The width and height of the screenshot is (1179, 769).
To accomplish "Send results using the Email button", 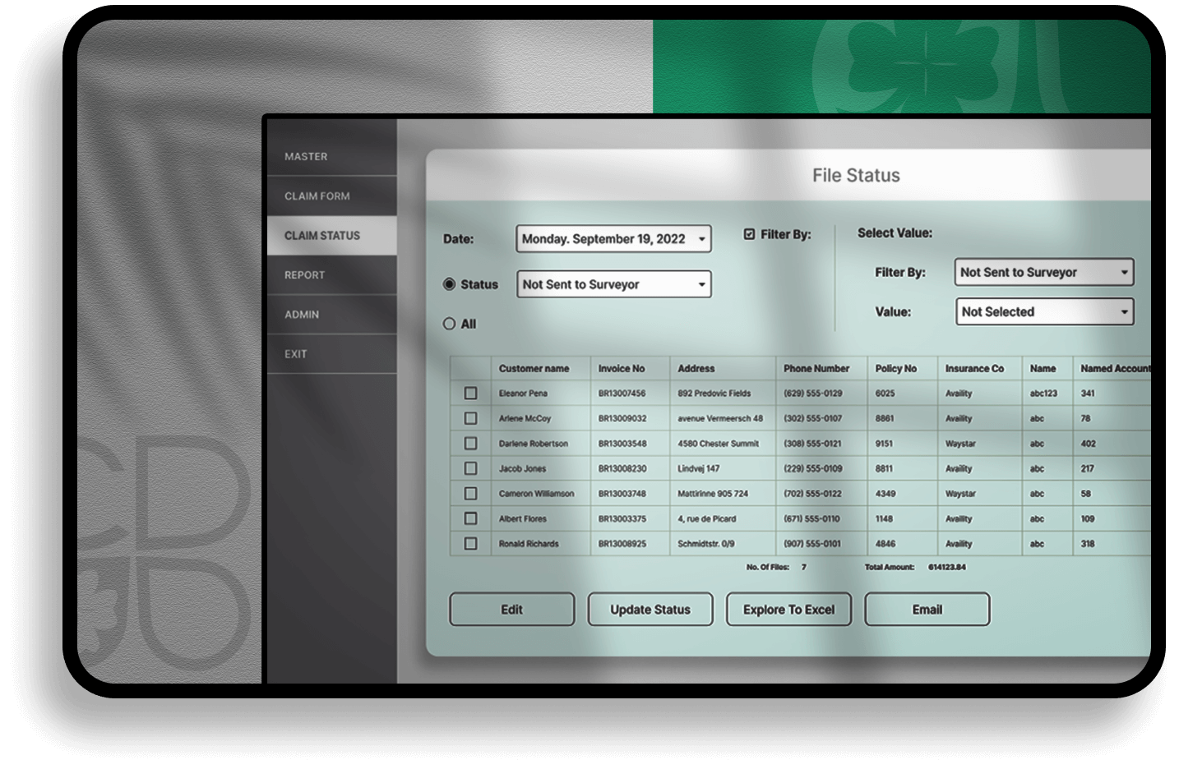I will (x=926, y=609).
